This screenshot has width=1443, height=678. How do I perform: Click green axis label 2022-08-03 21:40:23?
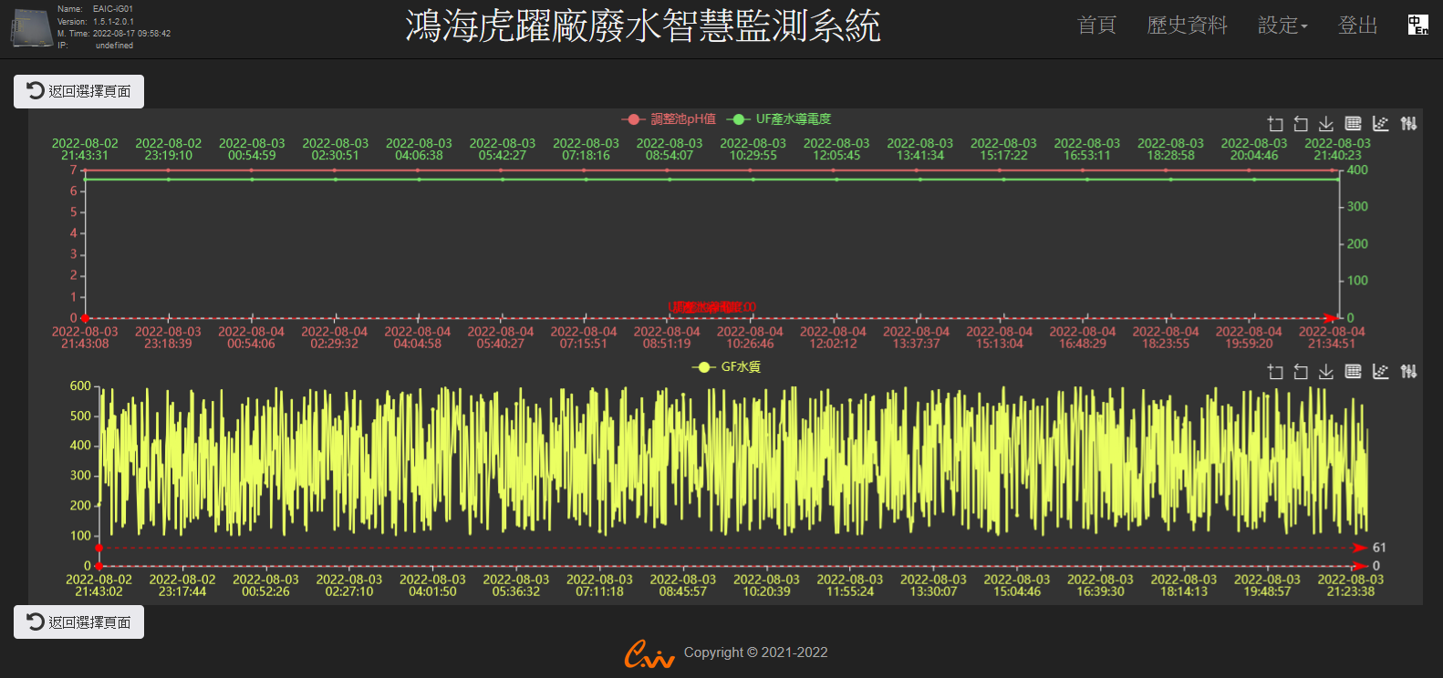pos(1337,149)
